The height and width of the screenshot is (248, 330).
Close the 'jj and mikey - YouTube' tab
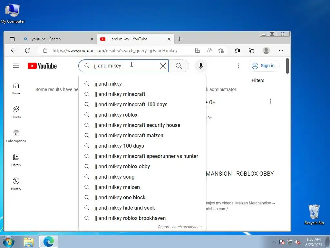tap(169, 39)
